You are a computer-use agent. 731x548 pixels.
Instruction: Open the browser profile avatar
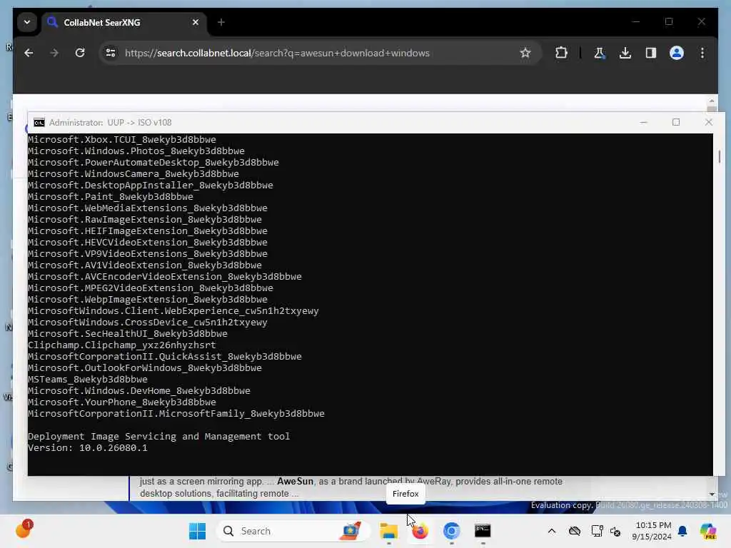point(677,53)
